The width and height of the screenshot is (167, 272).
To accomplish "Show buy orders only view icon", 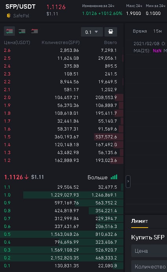I will coord(22,31).
